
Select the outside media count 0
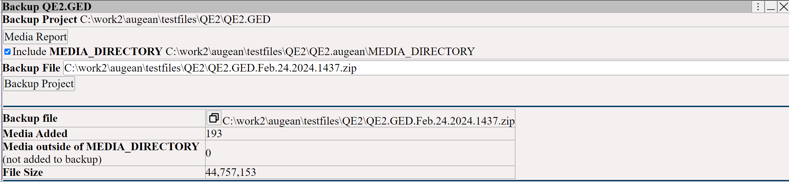click(208, 153)
